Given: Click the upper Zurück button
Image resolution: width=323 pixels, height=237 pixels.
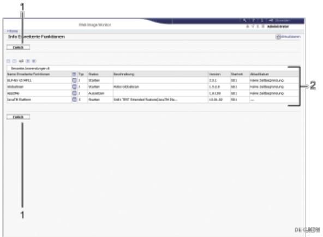Looking at the screenshot, I should [18, 48].
